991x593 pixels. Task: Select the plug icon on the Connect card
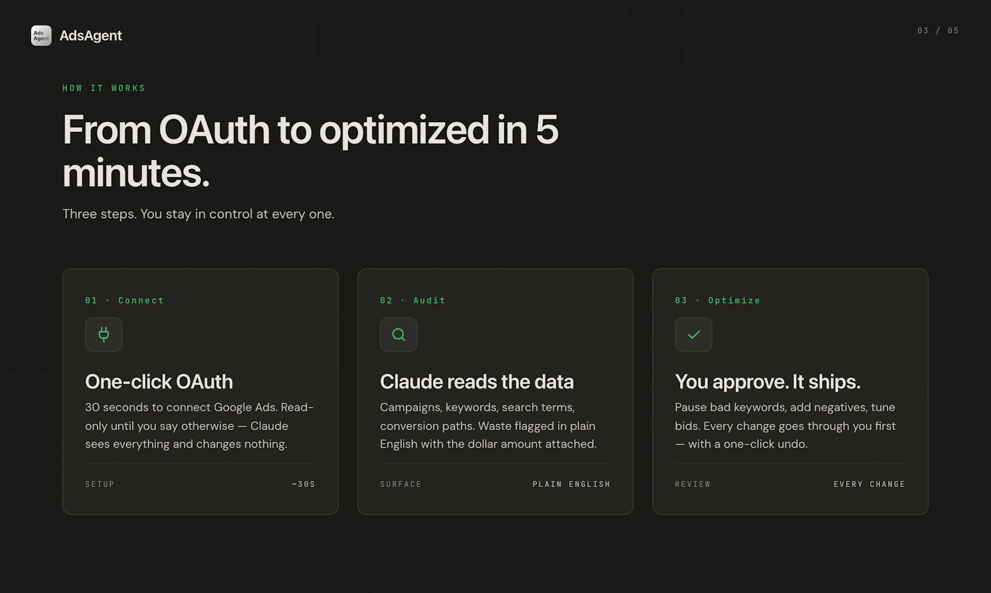[103, 335]
